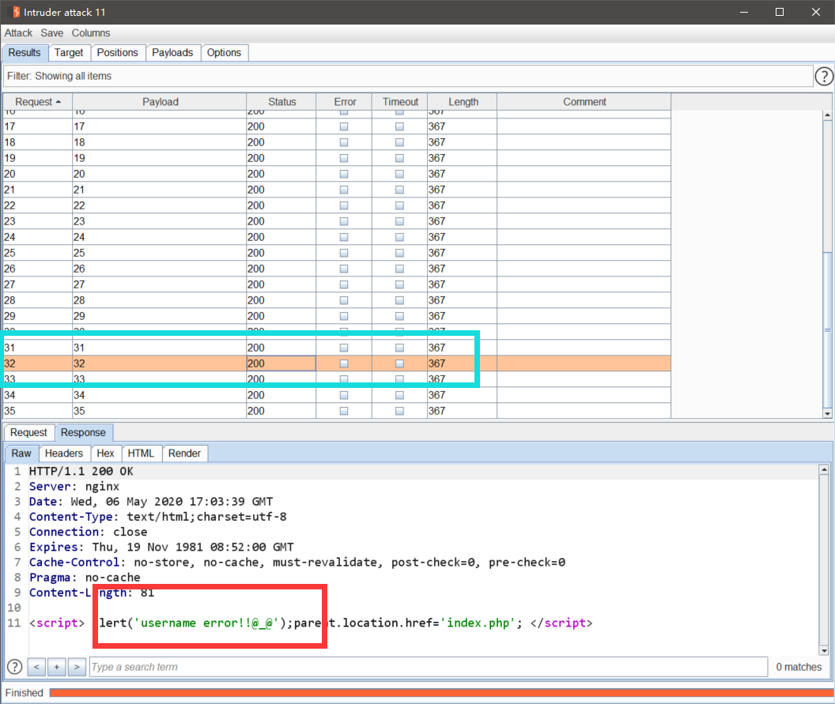Switch to the Positions tab
The width and height of the screenshot is (835, 704).
117,53
